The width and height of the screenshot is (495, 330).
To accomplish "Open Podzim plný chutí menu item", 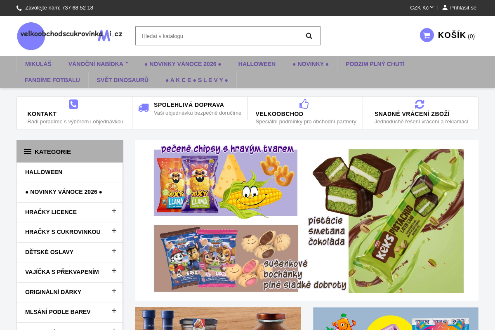I will click(x=375, y=64).
